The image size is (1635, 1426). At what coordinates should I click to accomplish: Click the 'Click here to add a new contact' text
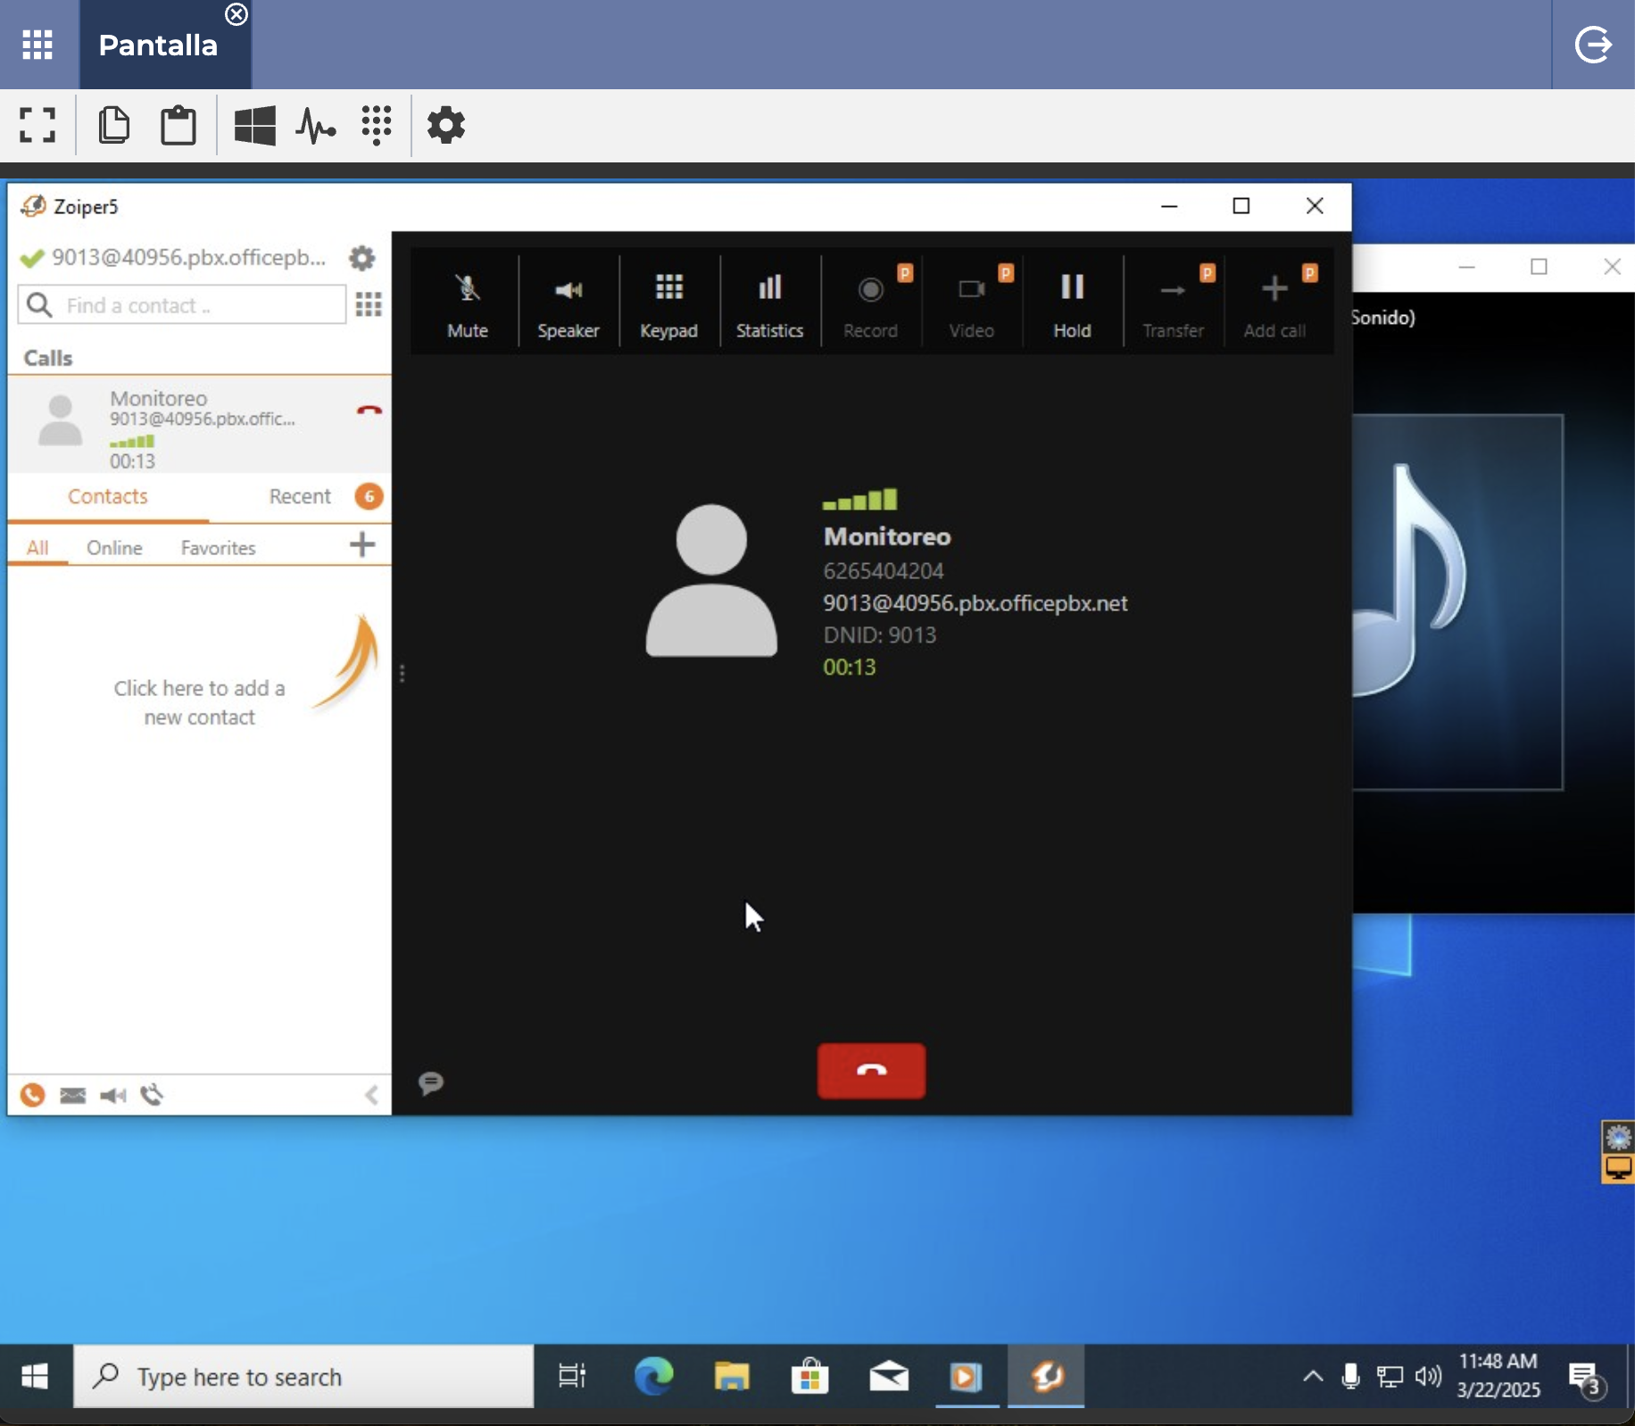199,702
